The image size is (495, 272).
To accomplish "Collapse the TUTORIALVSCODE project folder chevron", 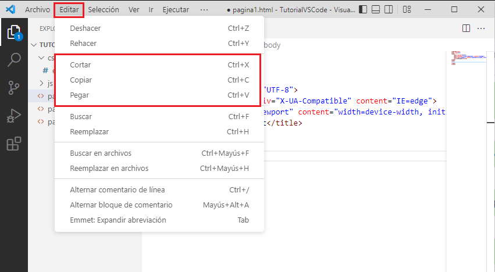I will tap(34, 45).
